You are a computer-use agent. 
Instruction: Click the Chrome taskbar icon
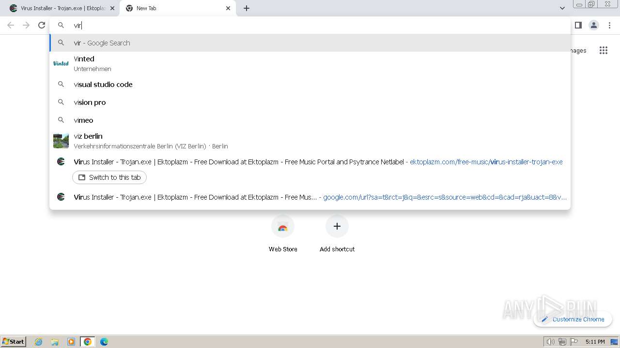[88, 342]
